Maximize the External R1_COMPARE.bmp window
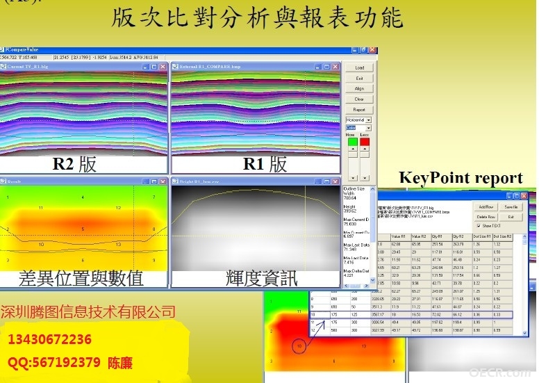The height and width of the screenshot is (383, 539). [327, 67]
